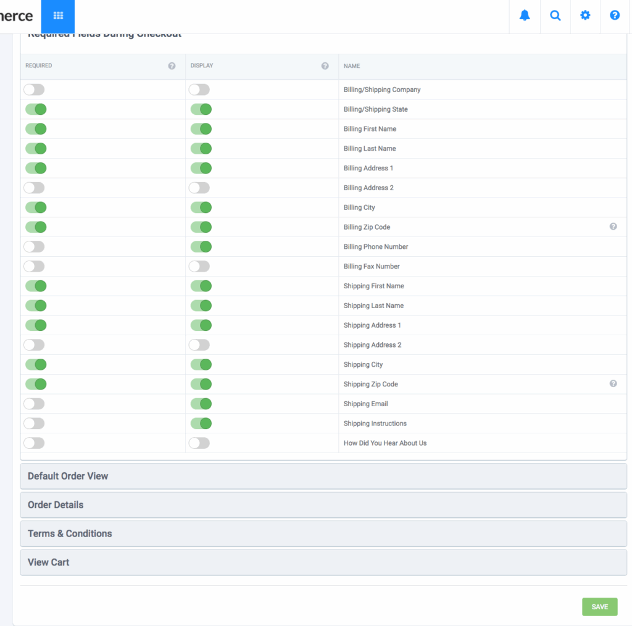Expand the View Cart section
This screenshot has height=626, width=632.
coord(323,562)
